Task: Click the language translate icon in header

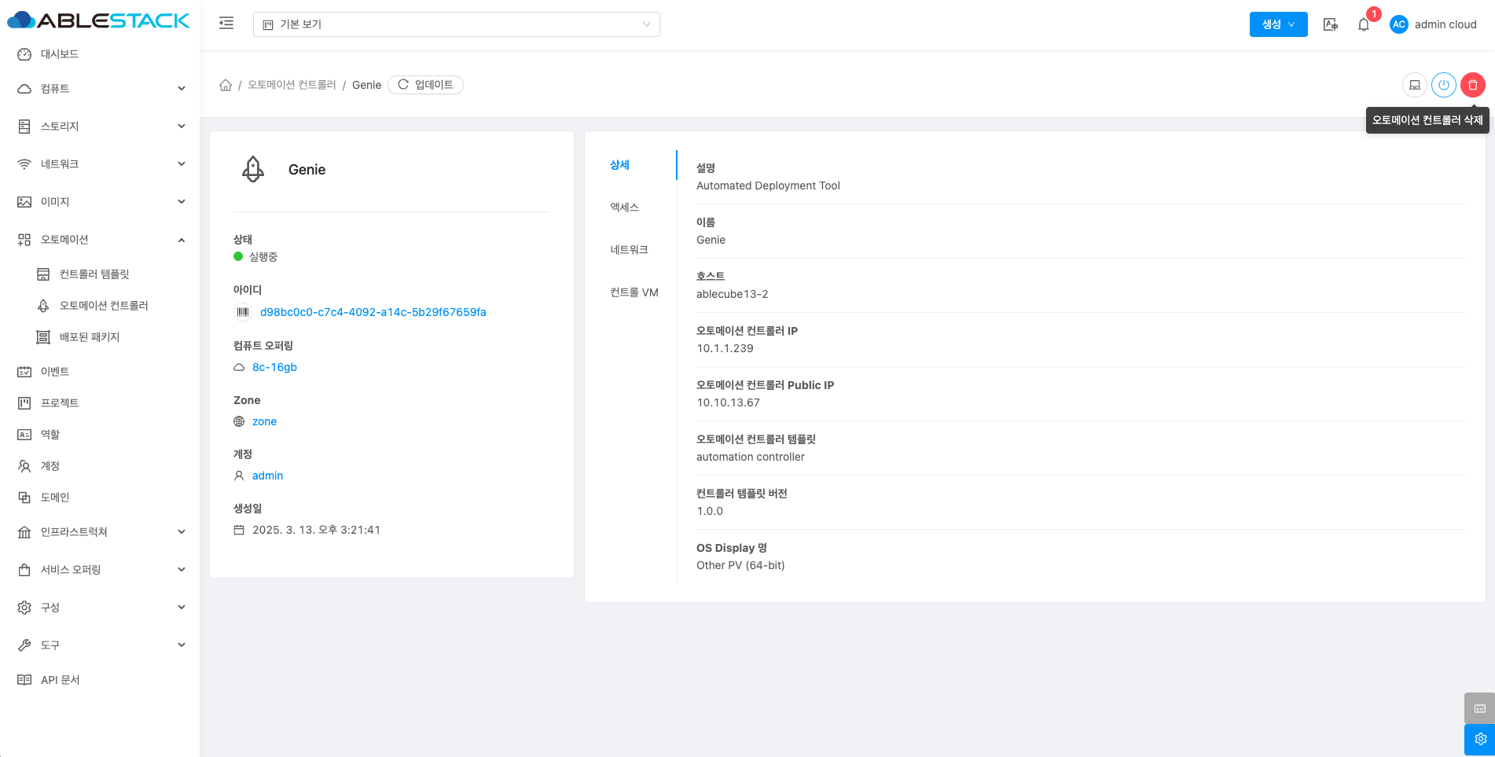Action: click(1330, 24)
